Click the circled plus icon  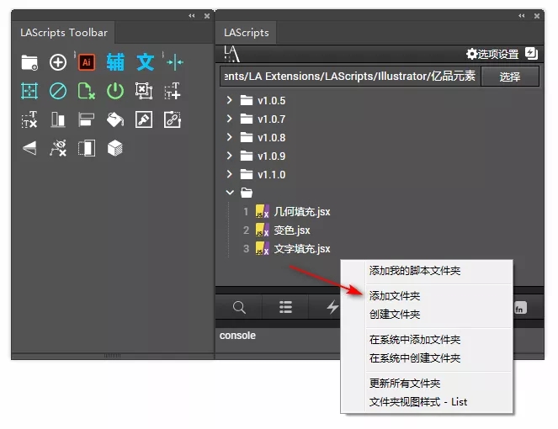(x=58, y=62)
